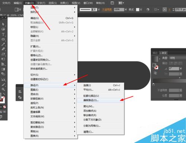Open the 窗口(W) menu
Image resolution: width=186 pixels, height=143 pixels.
(x=88, y=3)
